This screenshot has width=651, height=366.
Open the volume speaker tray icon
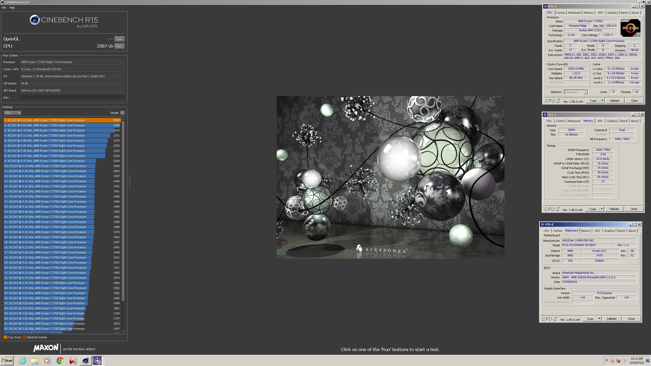tap(624, 361)
